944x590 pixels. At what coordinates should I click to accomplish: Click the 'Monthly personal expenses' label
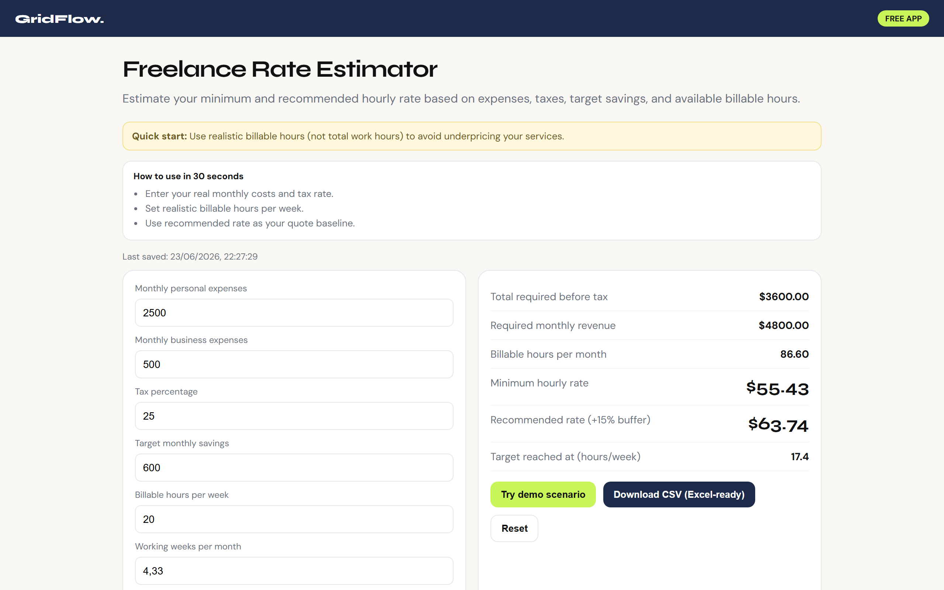coord(191,288)
